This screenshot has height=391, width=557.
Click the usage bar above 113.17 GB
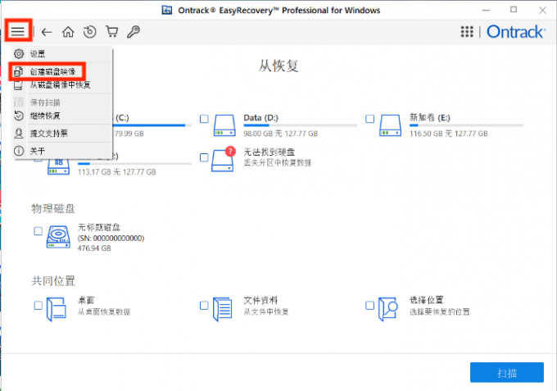[x=134, y=163]
